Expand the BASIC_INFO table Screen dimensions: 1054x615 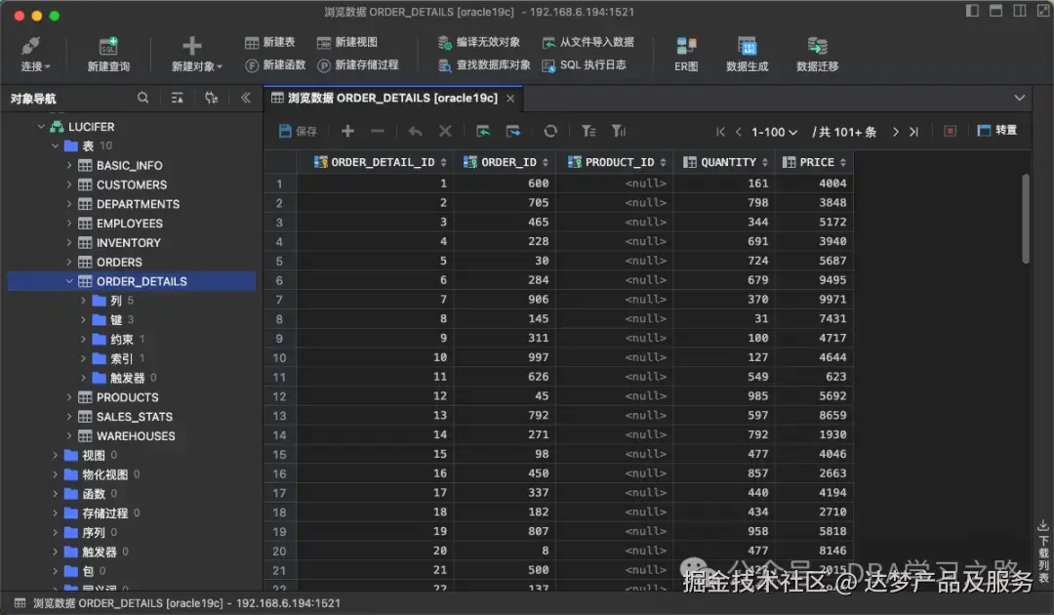point(68,165)
